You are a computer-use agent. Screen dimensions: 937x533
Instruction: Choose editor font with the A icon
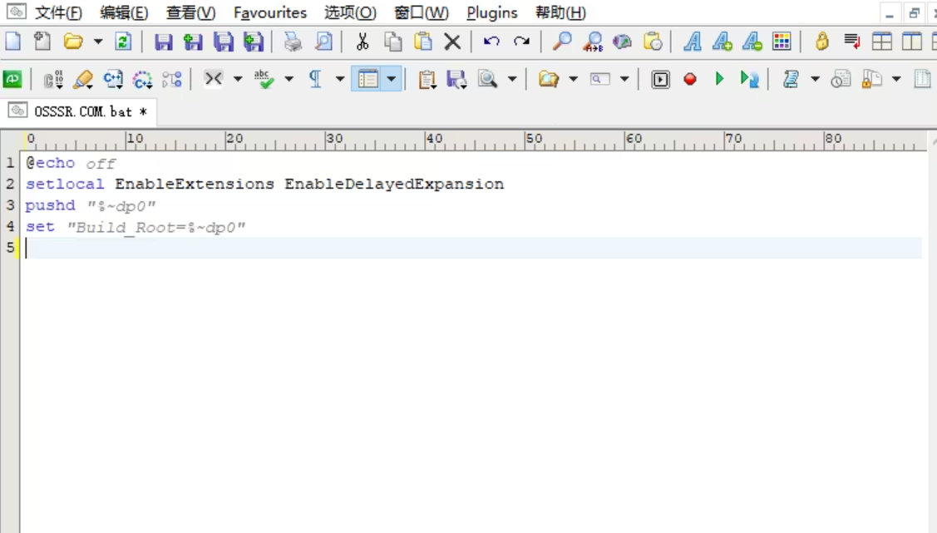(x=692, y=42)
